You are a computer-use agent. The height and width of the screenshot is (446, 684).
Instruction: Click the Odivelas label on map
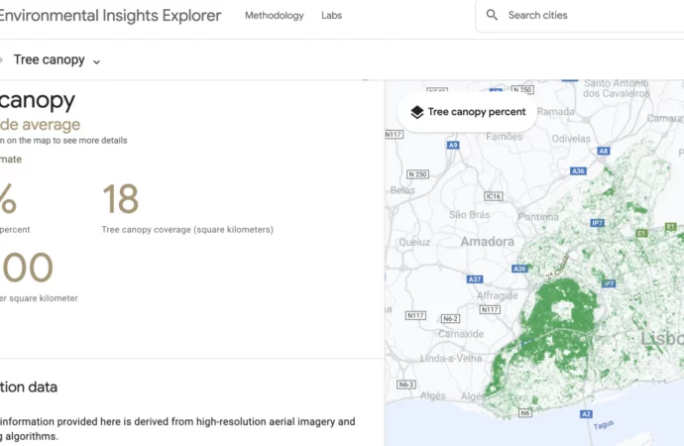[x=571, y=139]
